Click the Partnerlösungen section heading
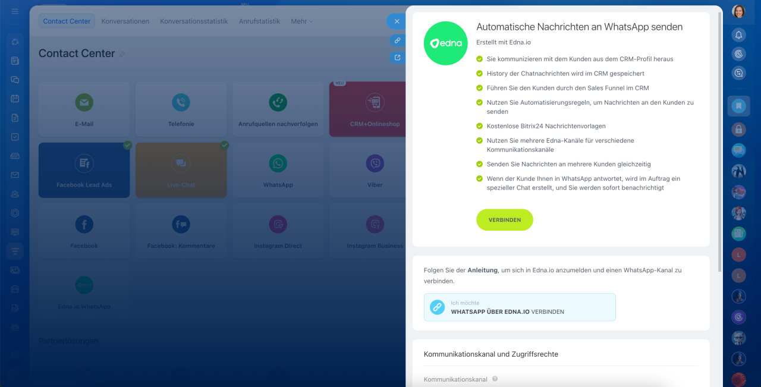The width and height of the screenshot is (761, 387). tap(68, 341)
